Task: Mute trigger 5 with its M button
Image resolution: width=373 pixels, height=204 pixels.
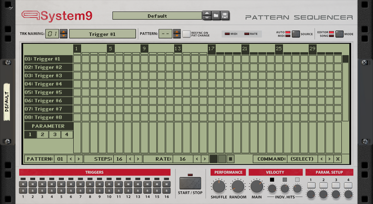Action: (x=61, y=184)
